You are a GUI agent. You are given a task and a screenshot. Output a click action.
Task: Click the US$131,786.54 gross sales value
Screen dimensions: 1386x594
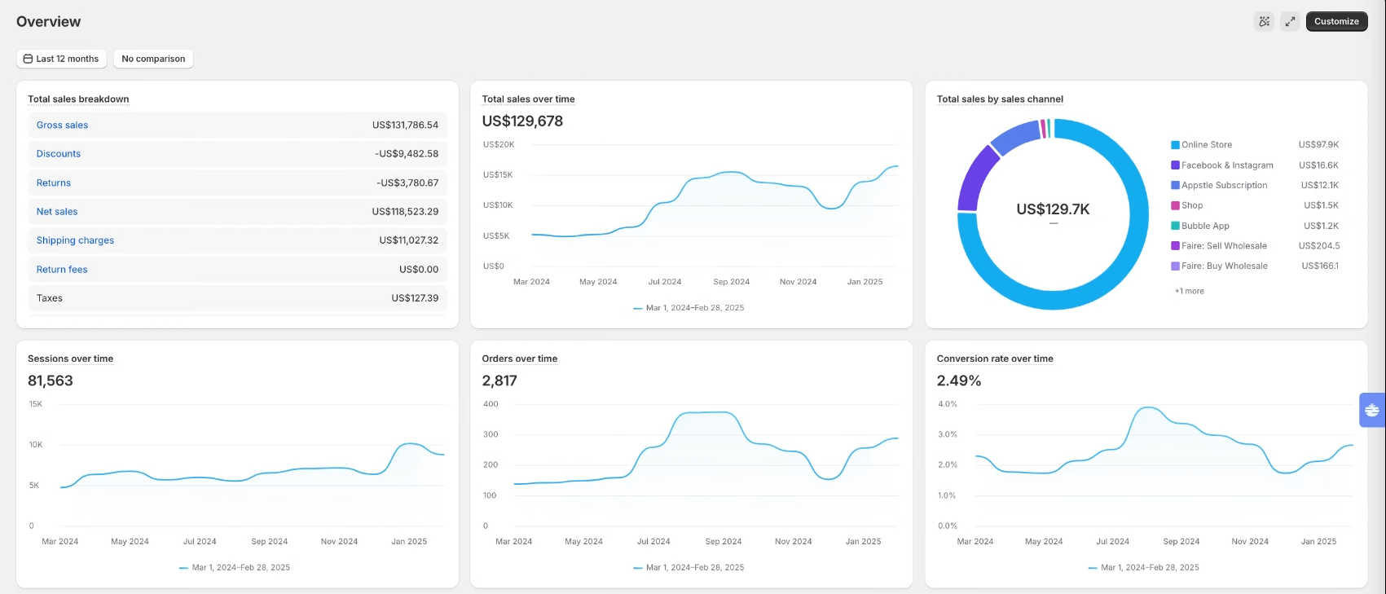pyautogui.click(x=405, y=125)
